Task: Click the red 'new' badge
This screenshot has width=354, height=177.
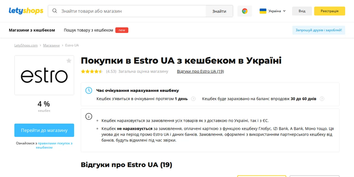Action: 122,30
